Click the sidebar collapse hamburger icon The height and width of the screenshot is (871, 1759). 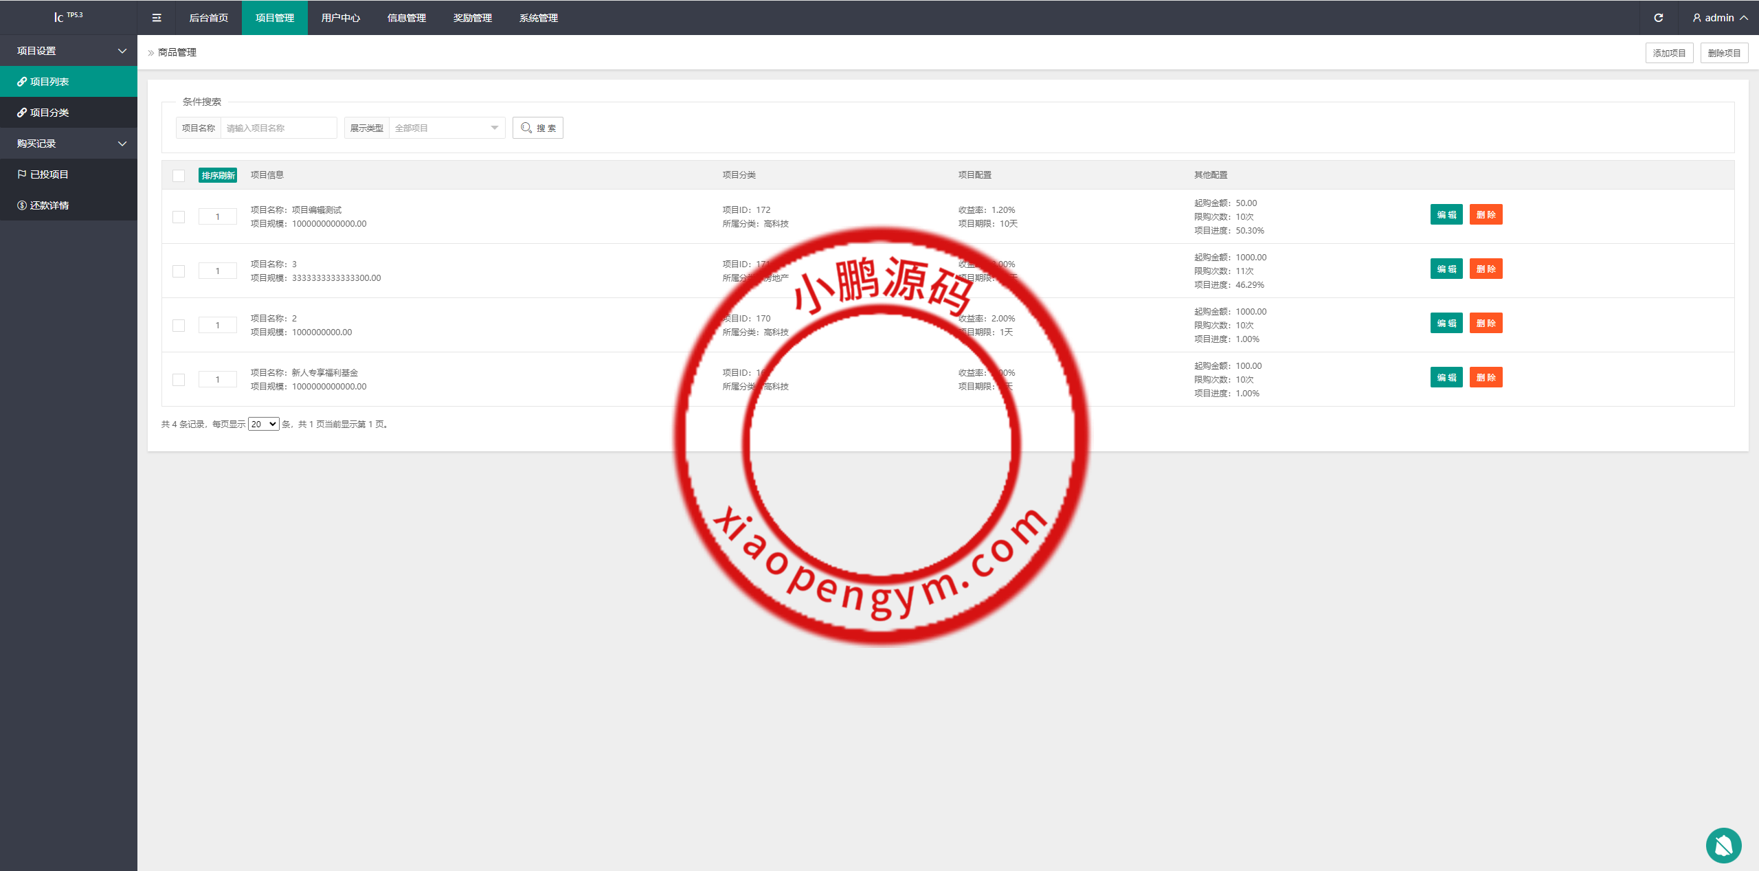(x=157, y=18)
